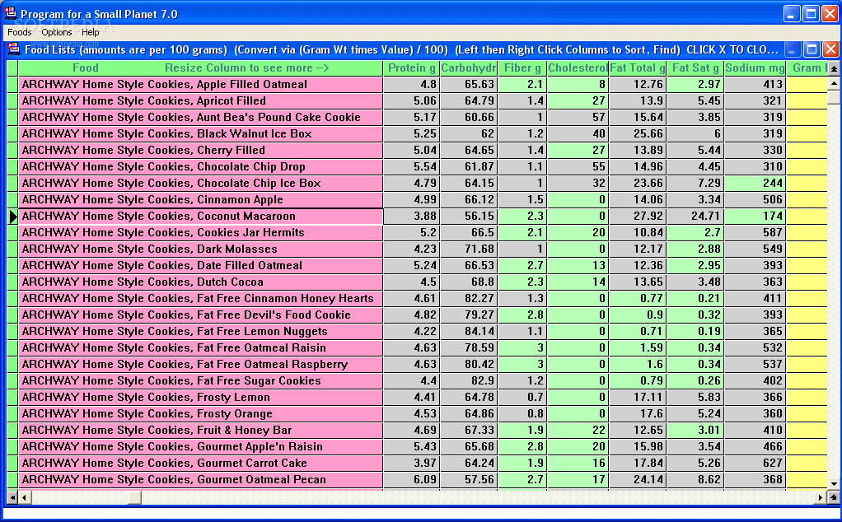Click the current-row arrow indicator
The image size is (842, 522).
tap(12, 217)
